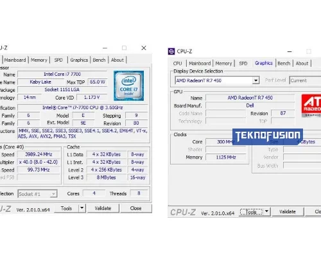Click the x 40.0 (8.0 - 42.0) multiplier value
This screenshot has width=321, height=257.
(x=39, y=162)
